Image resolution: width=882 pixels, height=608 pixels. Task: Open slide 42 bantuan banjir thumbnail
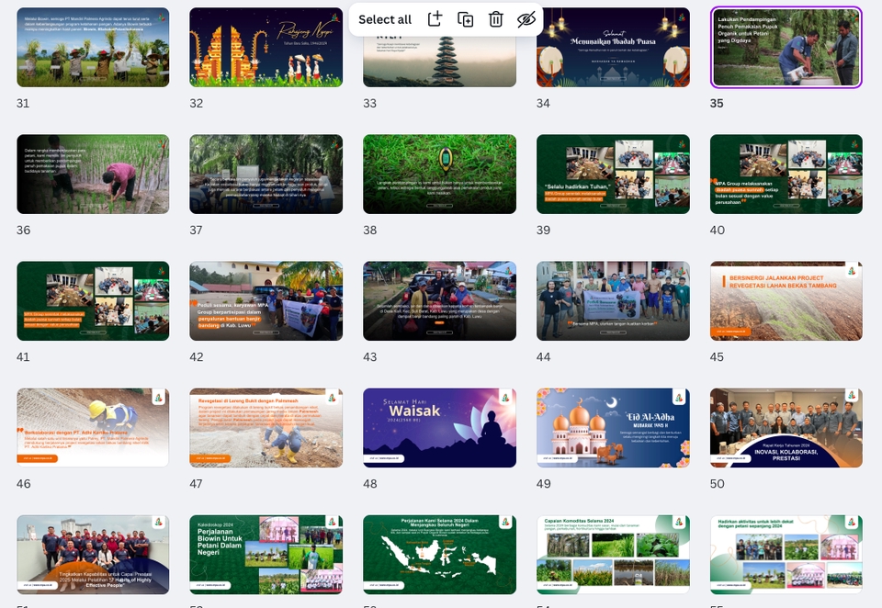click(266, 301)
